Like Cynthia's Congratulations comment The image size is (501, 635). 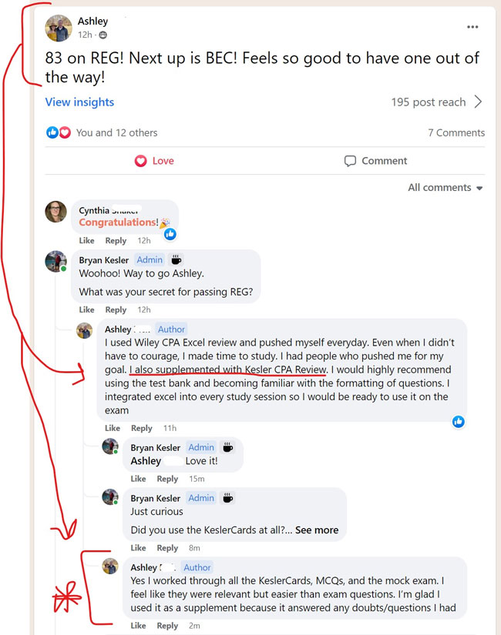click(x=86, y=241)
